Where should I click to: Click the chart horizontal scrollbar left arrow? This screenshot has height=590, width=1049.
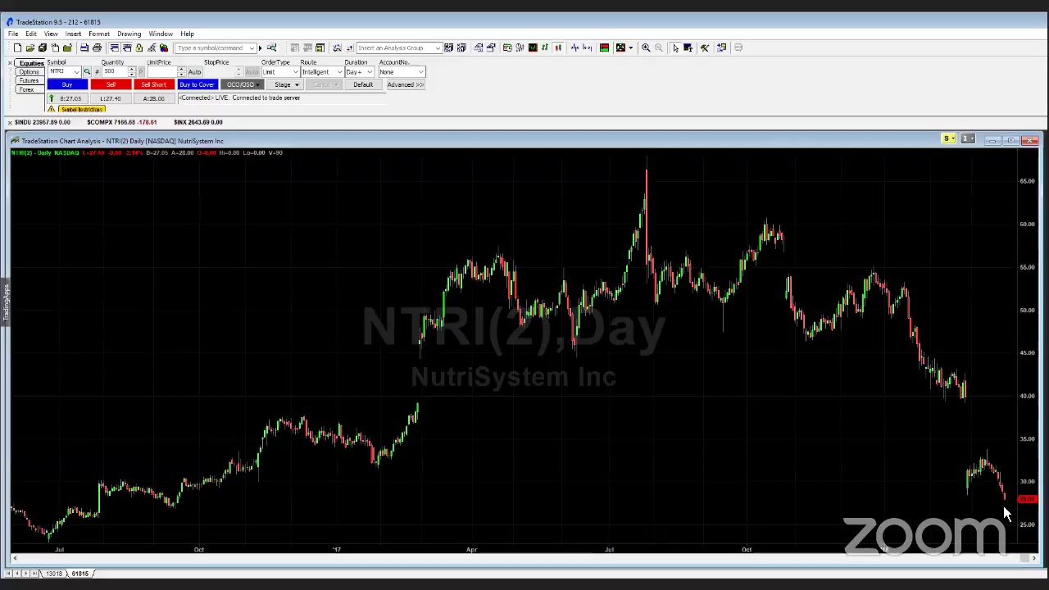(x=15, y=558)
